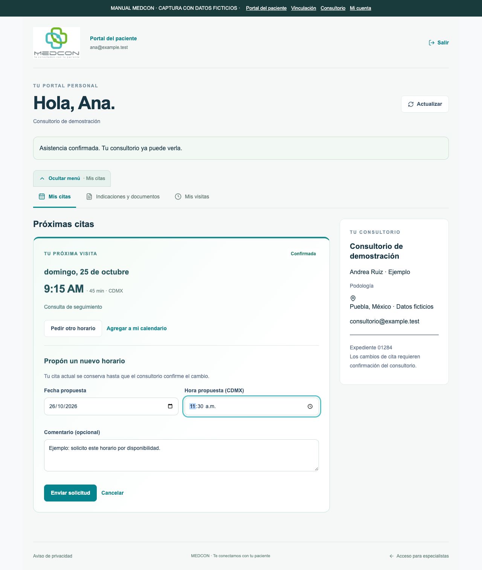Collapse the menu with the Ocultar menú chevron
This screenshot has height=570, width=482.
(x=42, y=178)
